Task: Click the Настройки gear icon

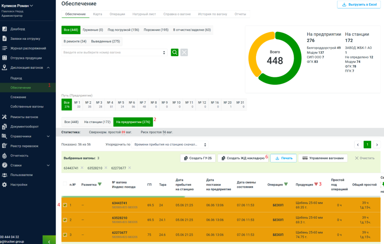Action: [x=4, y=185]
